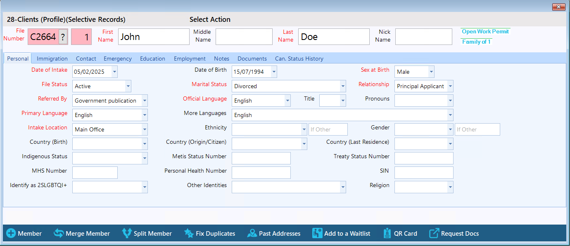Switch to the Immigration tab
Viewport: 570px width, 246px height.
click(52, 59)
